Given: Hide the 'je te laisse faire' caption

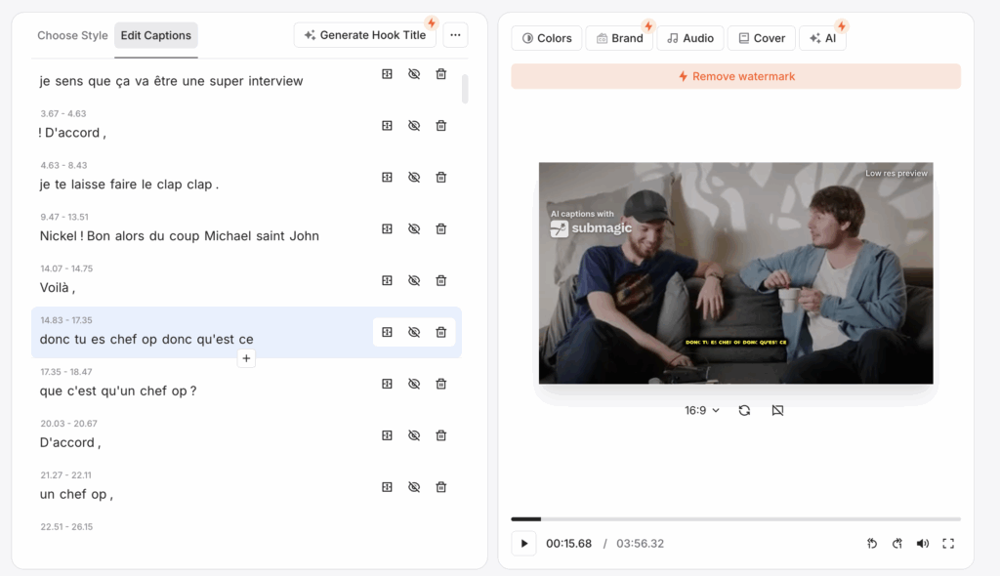Looking at the screenshot, I should [414, 178].
